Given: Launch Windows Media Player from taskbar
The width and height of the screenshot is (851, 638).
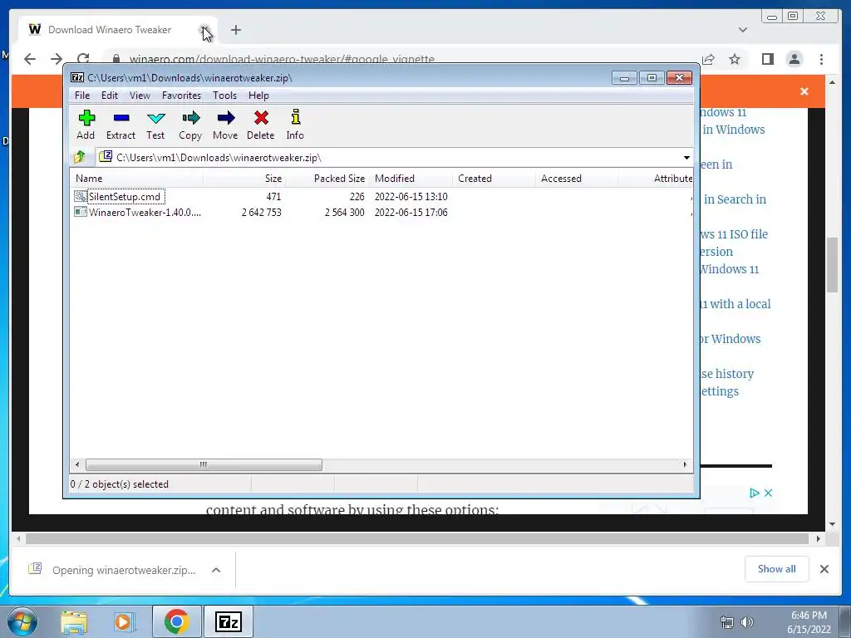Looking at the screenshot, I should 124,621.
